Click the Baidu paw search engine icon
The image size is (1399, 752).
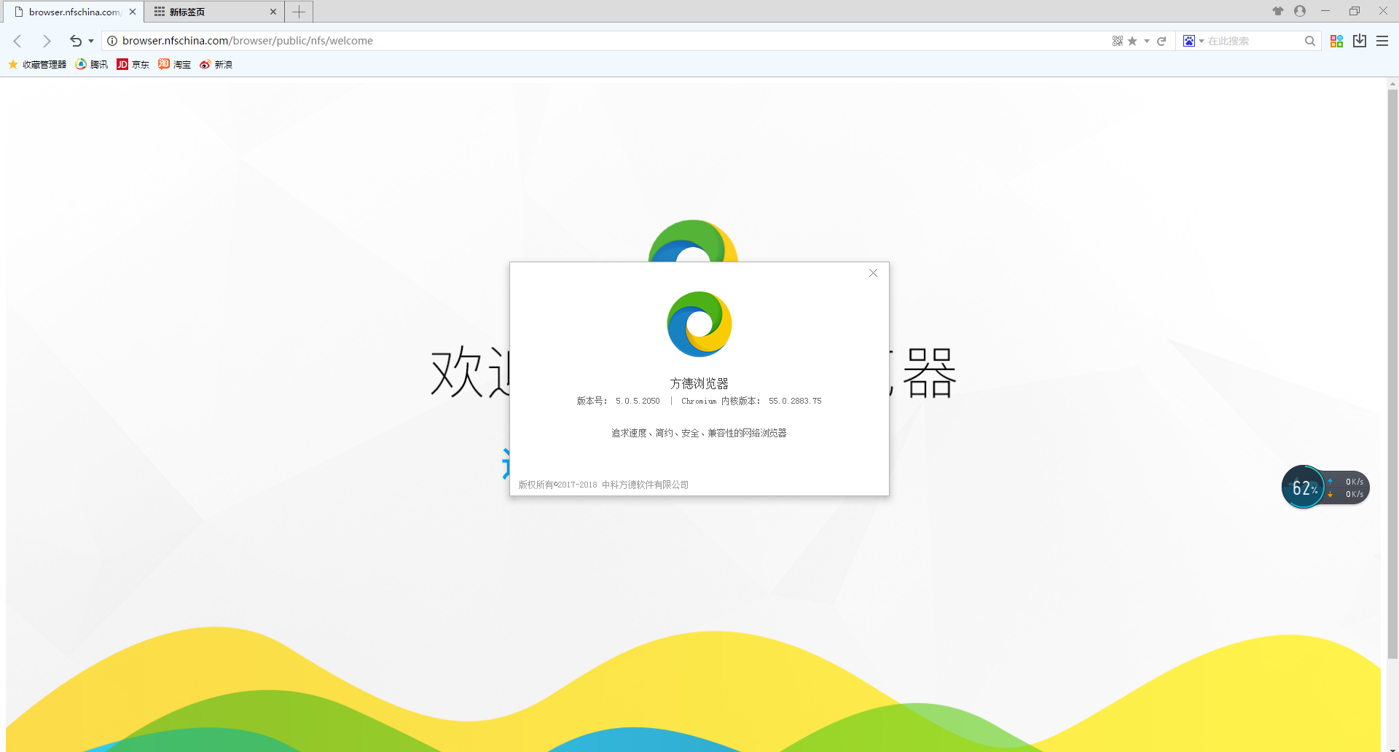coord(1189,41)
